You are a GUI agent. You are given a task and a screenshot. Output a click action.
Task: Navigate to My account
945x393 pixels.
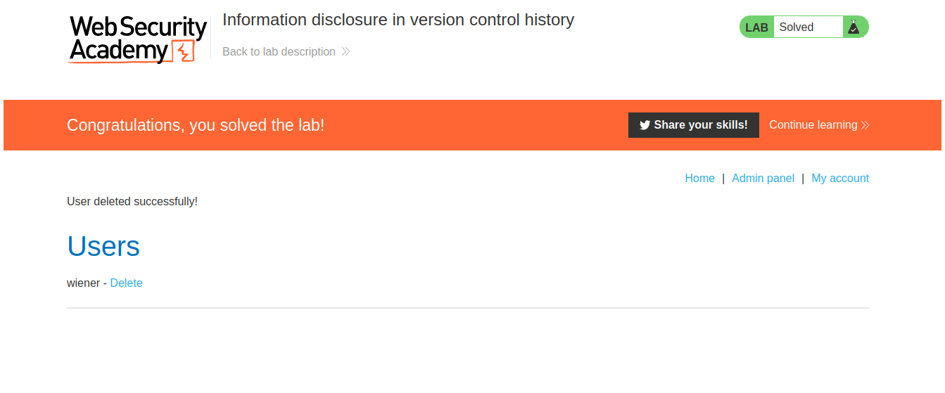[x=840, y=179]
